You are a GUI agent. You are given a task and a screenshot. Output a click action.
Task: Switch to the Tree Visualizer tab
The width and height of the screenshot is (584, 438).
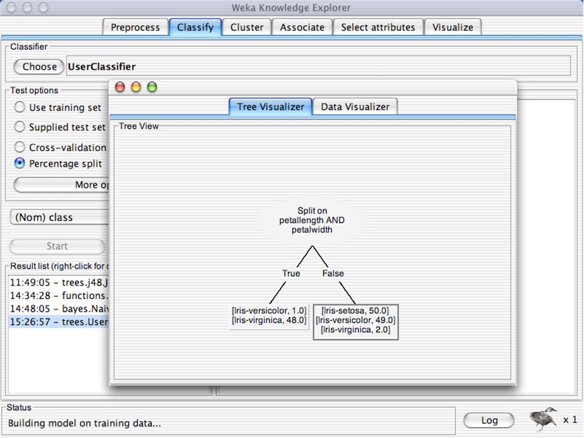tap(270, 107)
